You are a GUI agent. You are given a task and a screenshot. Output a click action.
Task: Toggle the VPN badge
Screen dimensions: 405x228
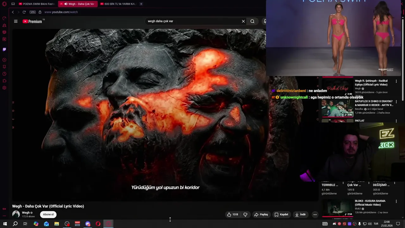[33, 12]
